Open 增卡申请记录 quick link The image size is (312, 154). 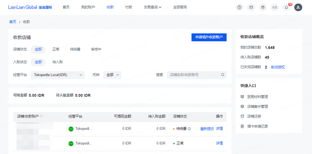[258, 126]
